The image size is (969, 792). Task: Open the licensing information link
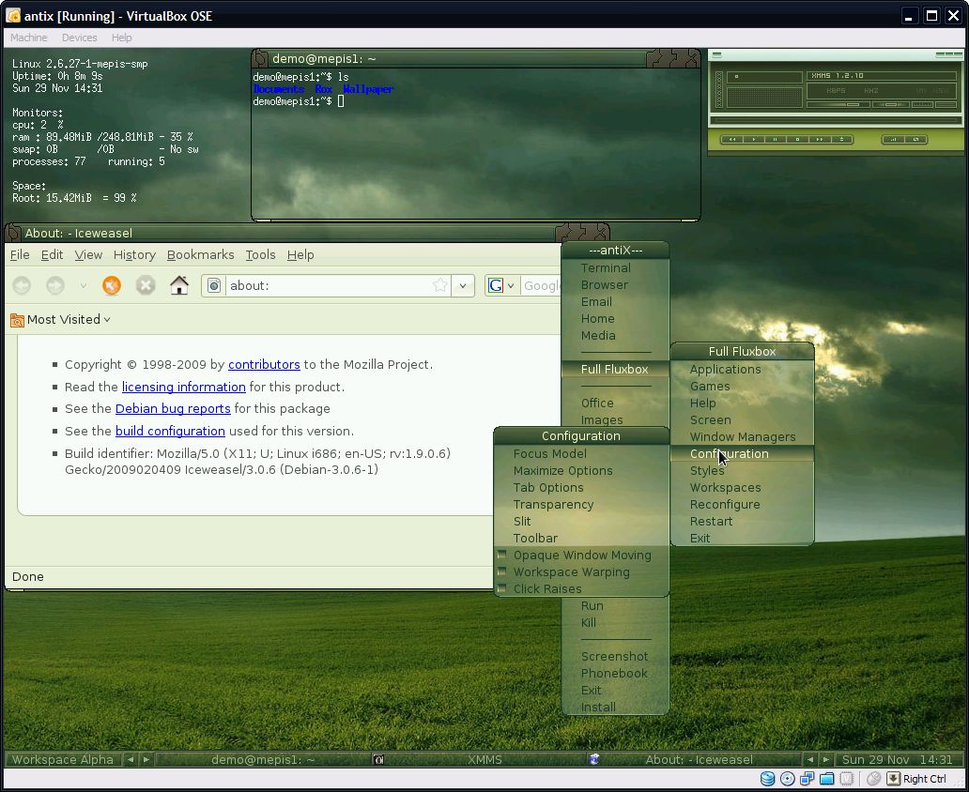pyautogui.click(x=183, y=387)
